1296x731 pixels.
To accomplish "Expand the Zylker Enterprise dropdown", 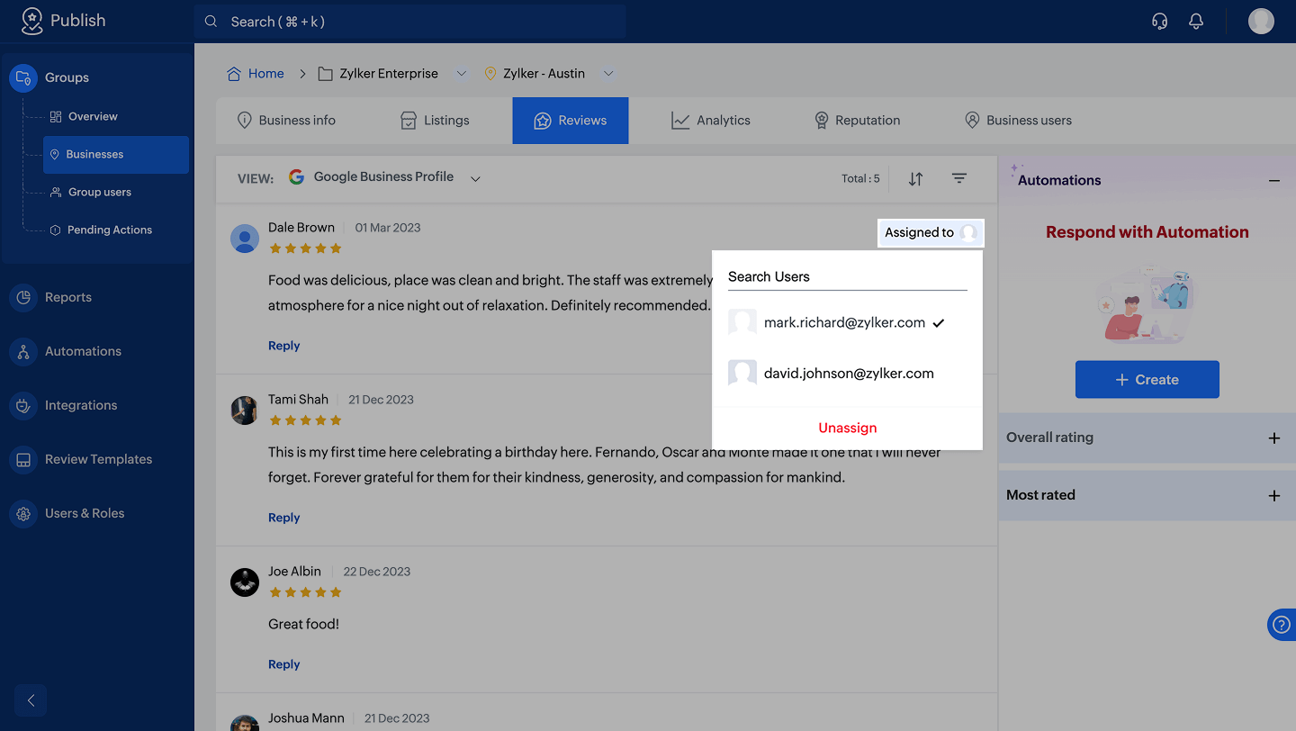I will pyautogui.click(x=462, y=74).
